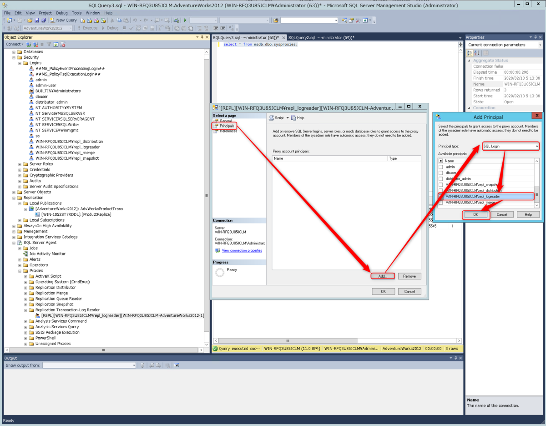The image size is (546, 426).
Task: Open the Show output from dropdown
Action: [x=89, y=365]
